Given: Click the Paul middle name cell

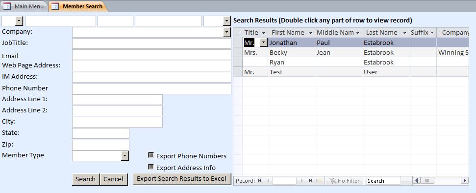Looking at the screenshot, I should click(338, 43).
